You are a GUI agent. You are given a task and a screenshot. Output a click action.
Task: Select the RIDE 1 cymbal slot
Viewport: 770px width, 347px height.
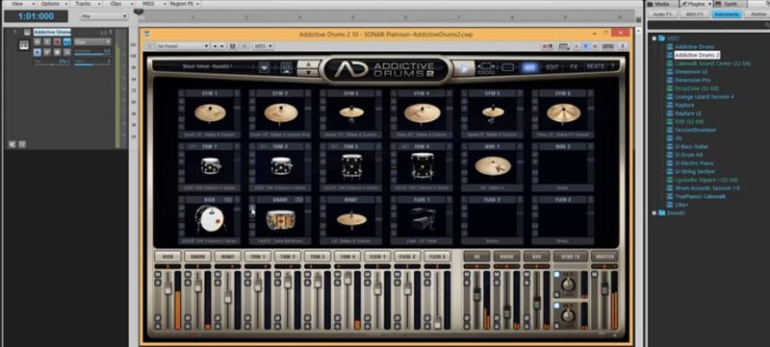[493, 166]
